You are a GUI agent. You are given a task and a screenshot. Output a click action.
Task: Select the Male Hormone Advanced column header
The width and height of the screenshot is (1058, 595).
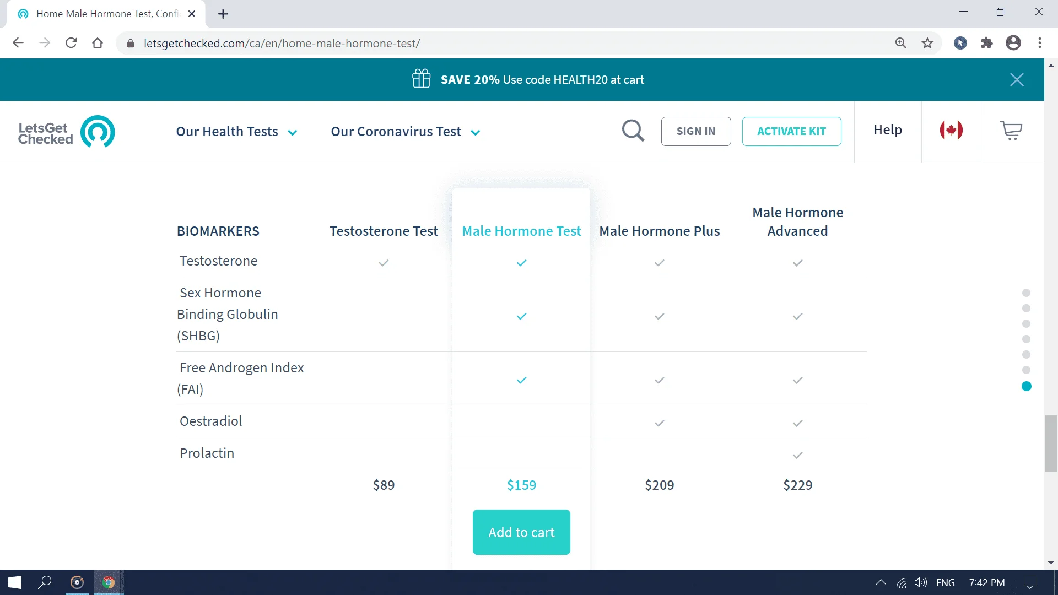pos(797,221)
